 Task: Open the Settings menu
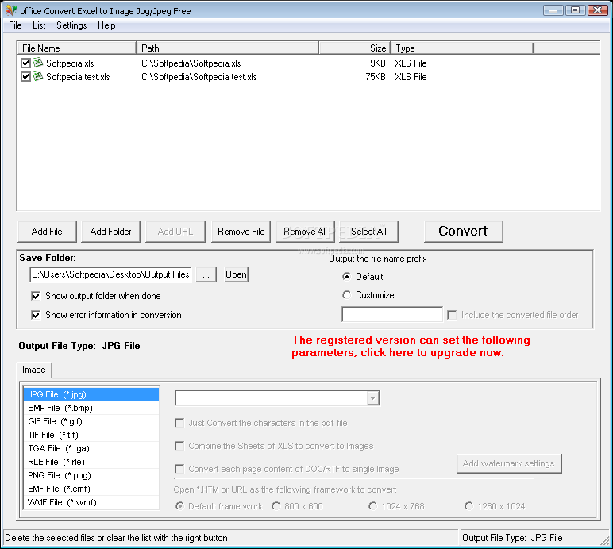71,25
